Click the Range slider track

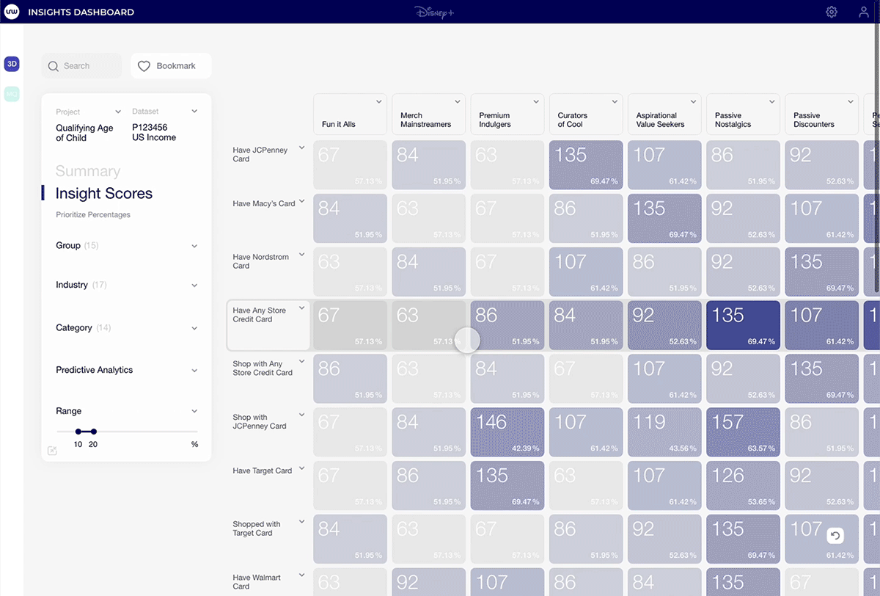tap(127, 432)
